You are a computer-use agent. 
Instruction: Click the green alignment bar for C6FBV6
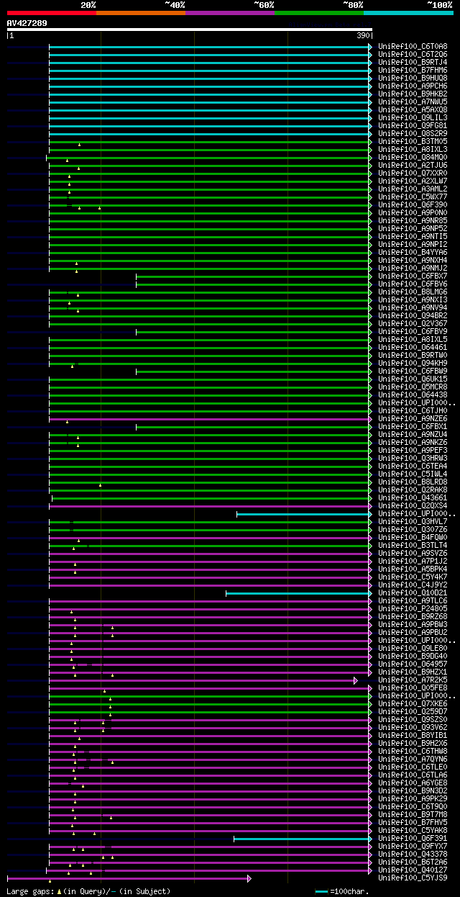pyautogui.click(x=254, y=284)
